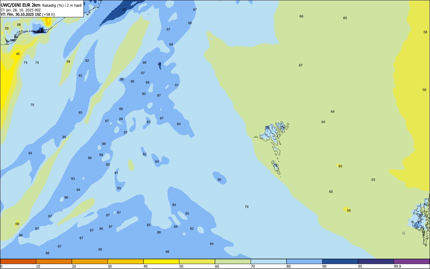Click the light blue 70–80 legend segment

(x=268, y=261)
